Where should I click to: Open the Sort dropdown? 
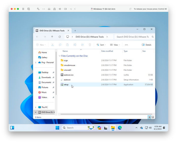point(101,45)
